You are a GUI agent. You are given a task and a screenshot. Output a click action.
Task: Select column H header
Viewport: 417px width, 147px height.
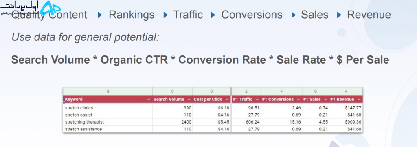pos(346,92)
